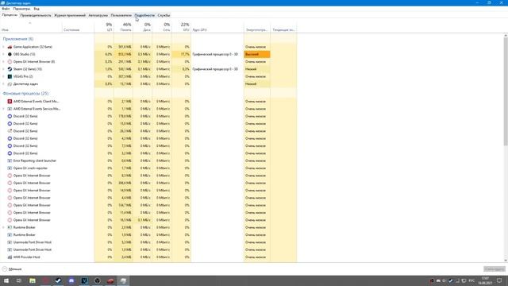Open VEGAS Pro from the taskbar

84,280
